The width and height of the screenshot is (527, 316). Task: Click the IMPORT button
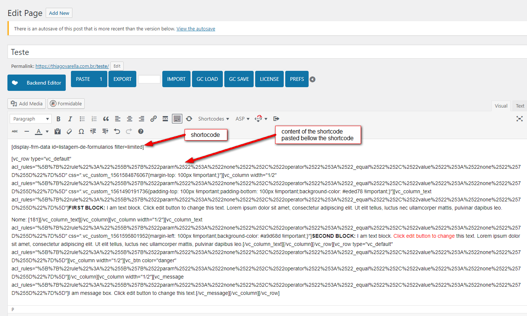tap(176, 79)
